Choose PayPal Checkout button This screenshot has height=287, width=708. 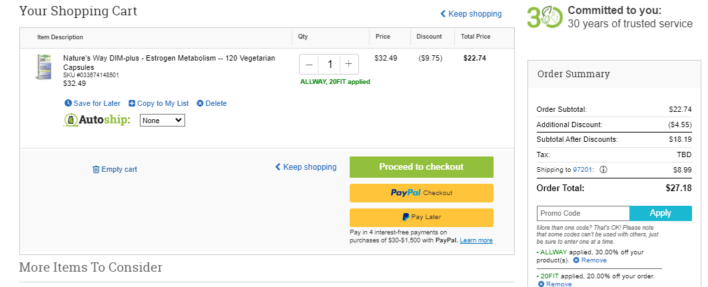[422, 193]
